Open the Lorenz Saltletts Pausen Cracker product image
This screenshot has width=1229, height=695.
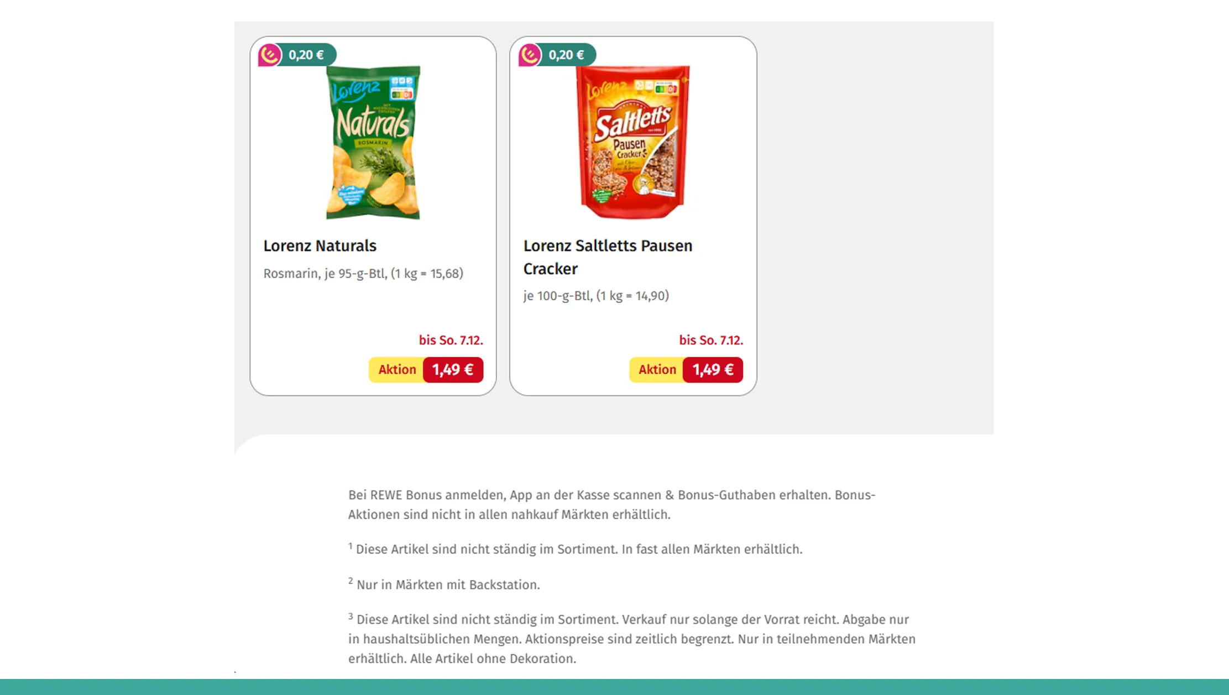[x=632, y=144]
